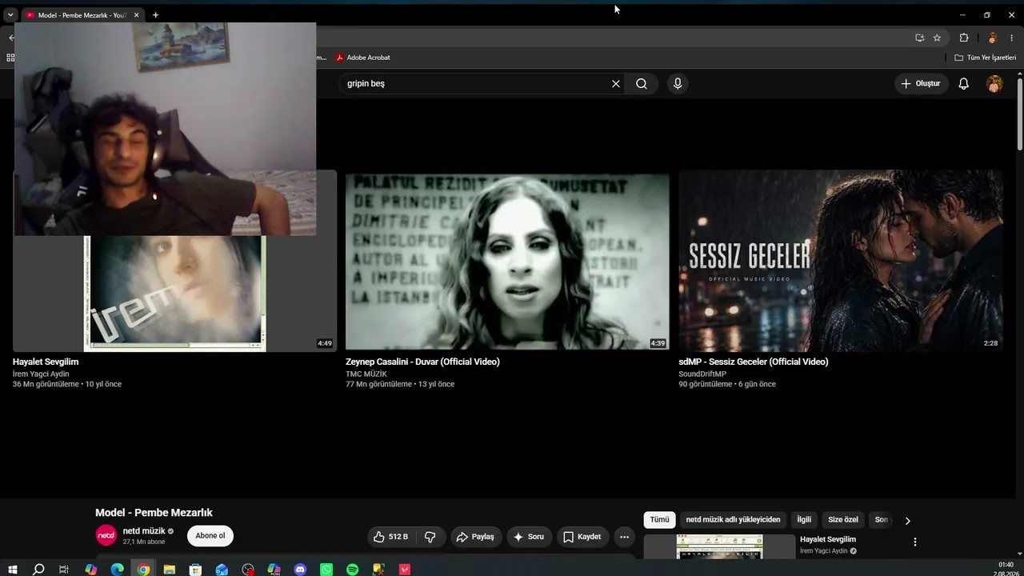Image resolution: width=1024 pixels, height=576 pixels.
Task: Open the TMC MÜZİK channel name
Action: [x=366, y=374]
